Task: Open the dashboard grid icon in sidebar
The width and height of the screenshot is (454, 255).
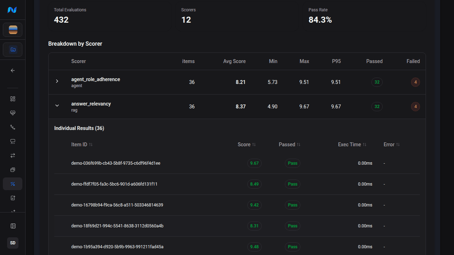Action: coord(13,99)
